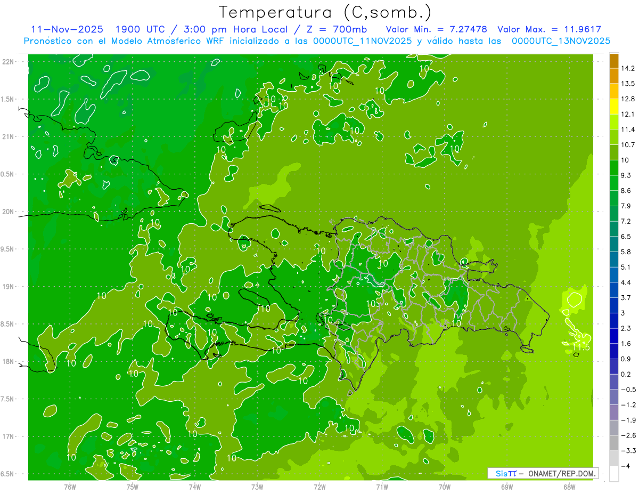Click the "70W" longitude axis label
This screenshot has width=639, height=494.
[x=445, y=487]
